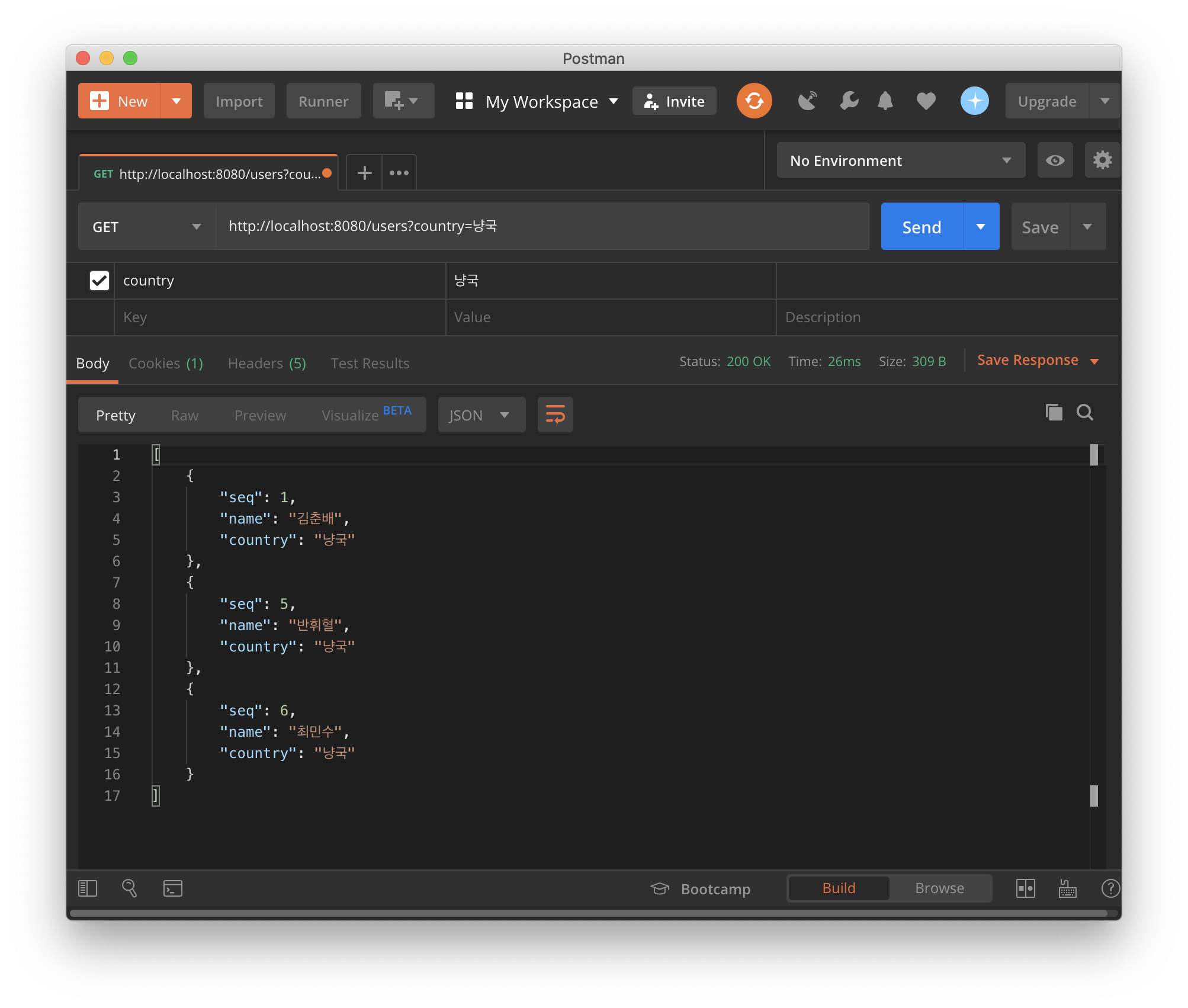Open the Postman console icon
Screen dimensions: 1188x1008
pyautogui.click(x=172, y=888)
